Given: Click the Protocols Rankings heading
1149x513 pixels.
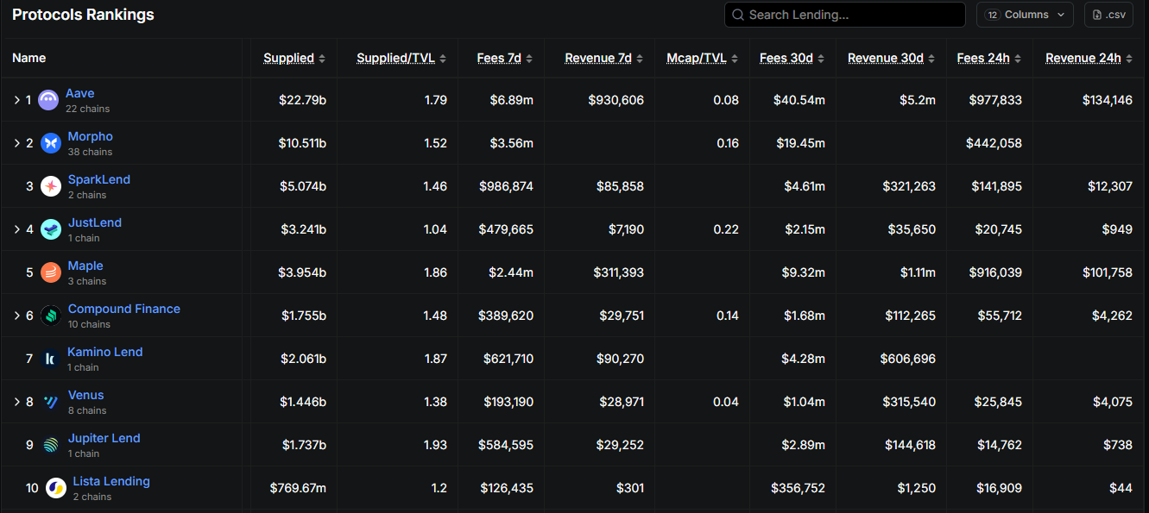Looking at the screenshot, I should 83,15.
